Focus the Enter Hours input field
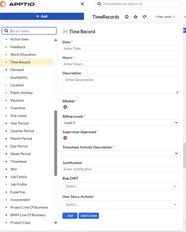 pos(121,64)
